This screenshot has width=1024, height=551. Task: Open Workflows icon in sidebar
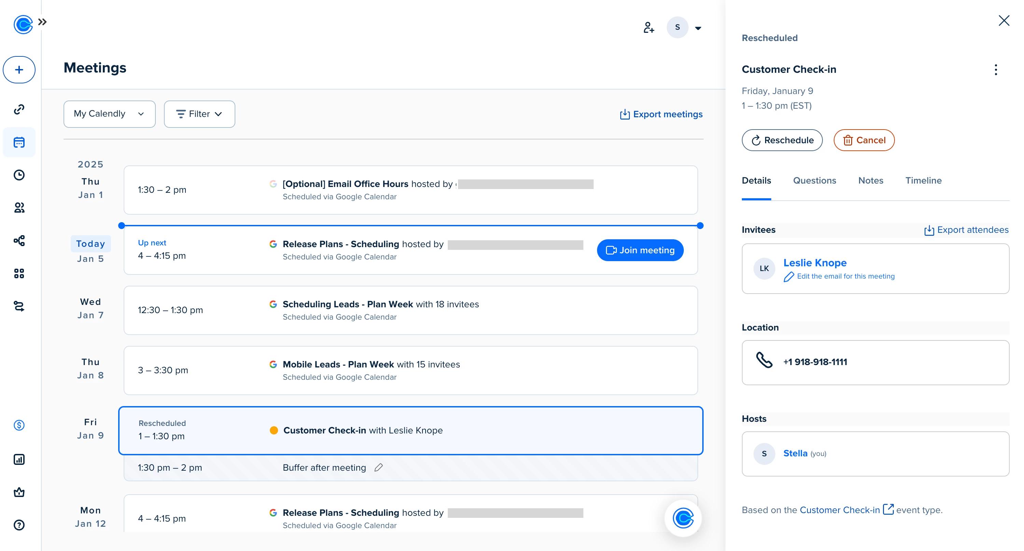[19, 241]
